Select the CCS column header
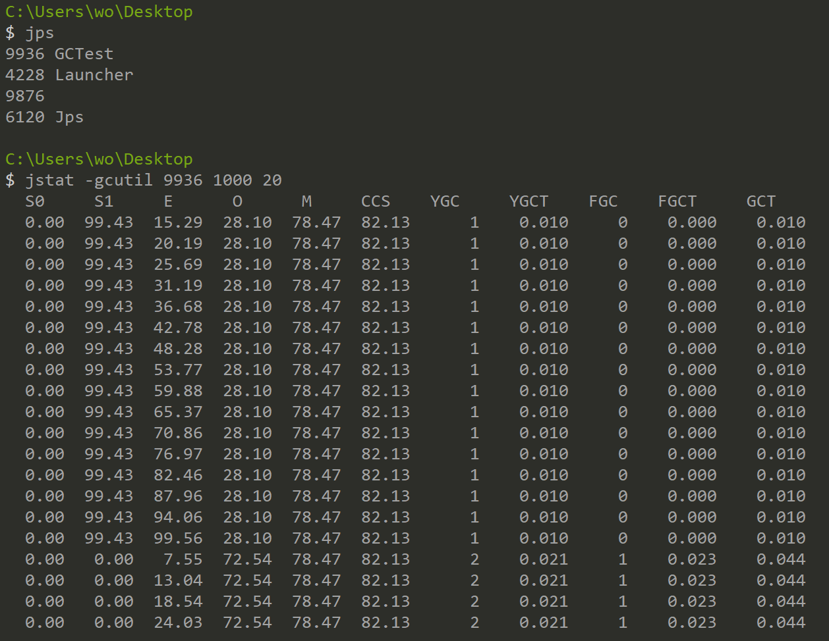 click(376, 201)
